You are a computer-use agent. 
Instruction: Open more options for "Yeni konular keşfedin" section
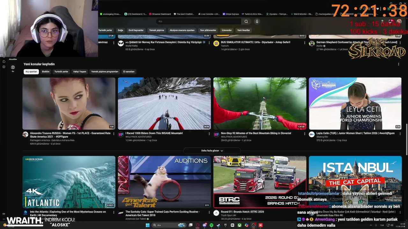pos(398,64)
